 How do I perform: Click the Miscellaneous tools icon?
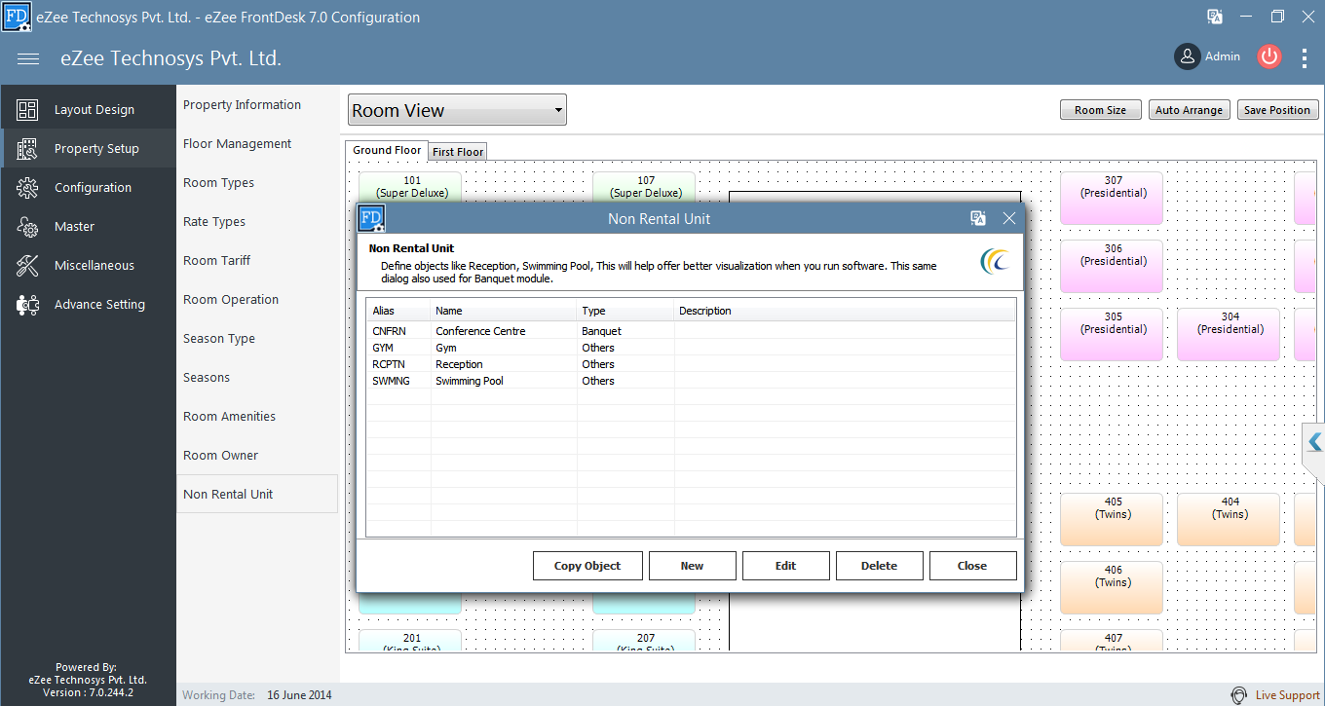tap(27, 266)
